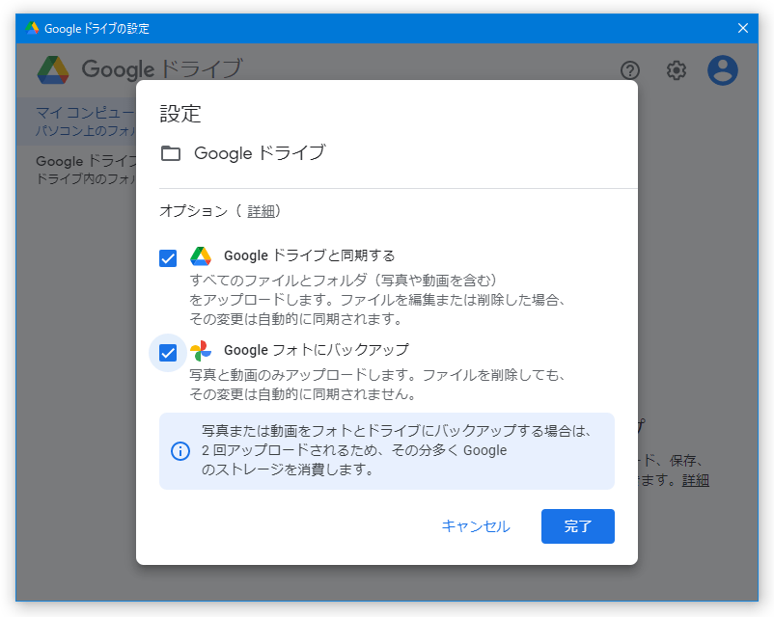Click the 2 回アップロードされるため notice text
The width and height of the screenshot is (774, 617).
(x=397, y=450)
